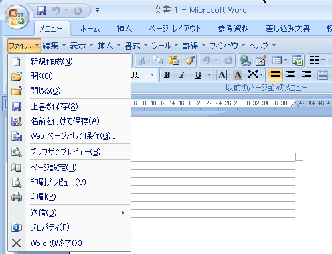Click quick access Undo arrow
Image resolution: width=332 pixels, height=254 pixels.
(56, 11)
